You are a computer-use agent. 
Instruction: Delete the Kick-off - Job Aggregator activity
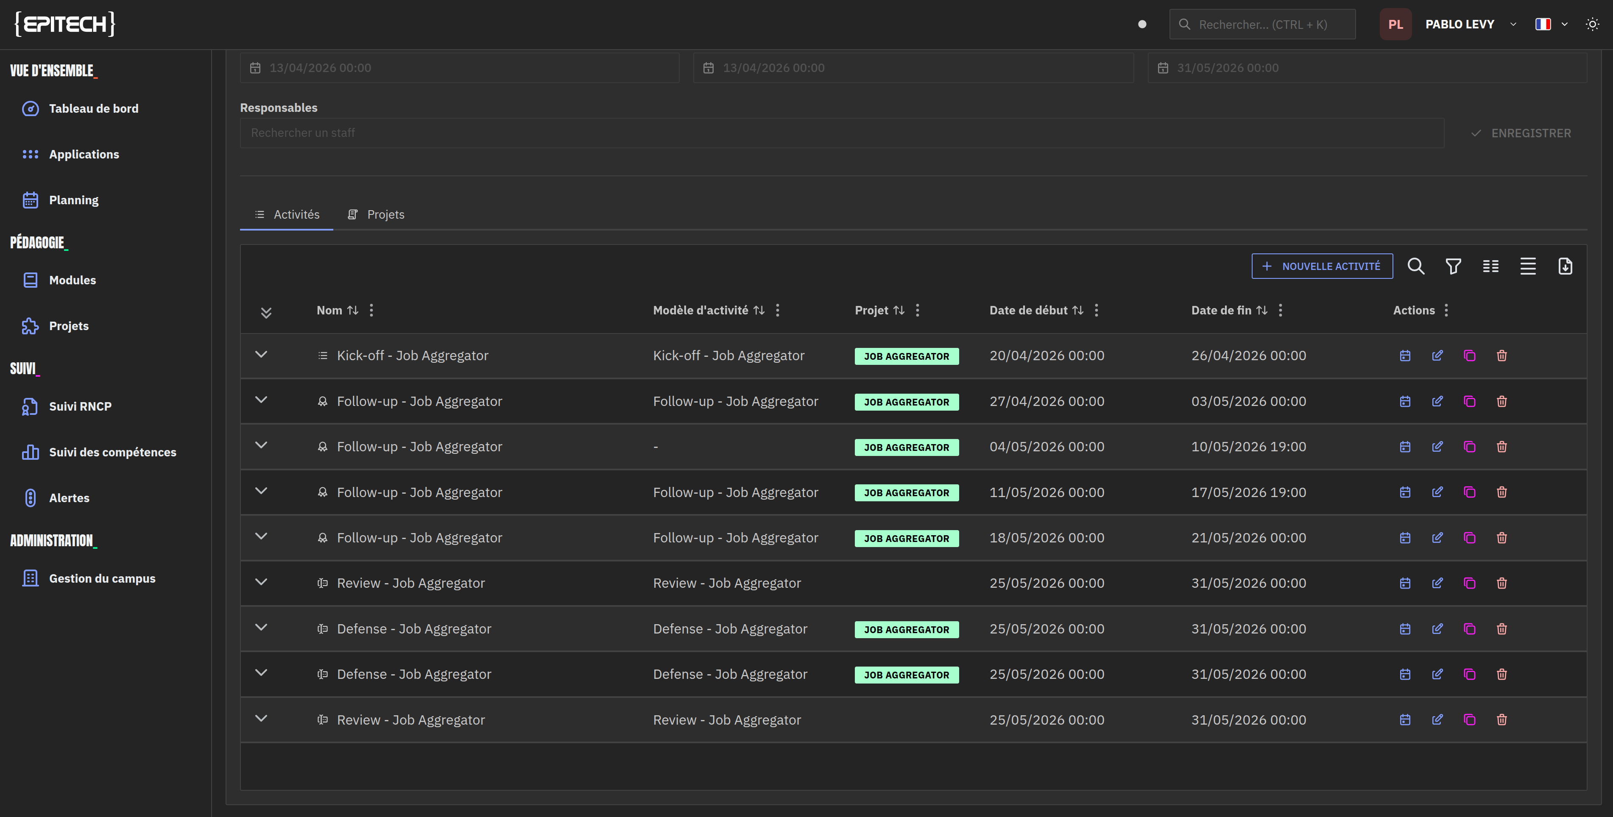[x=1501, y=356]
